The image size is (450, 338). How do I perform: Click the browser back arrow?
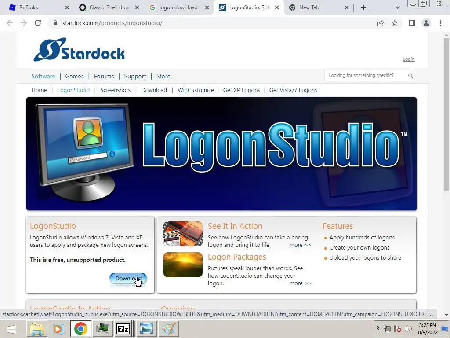[x=10, y=23]
